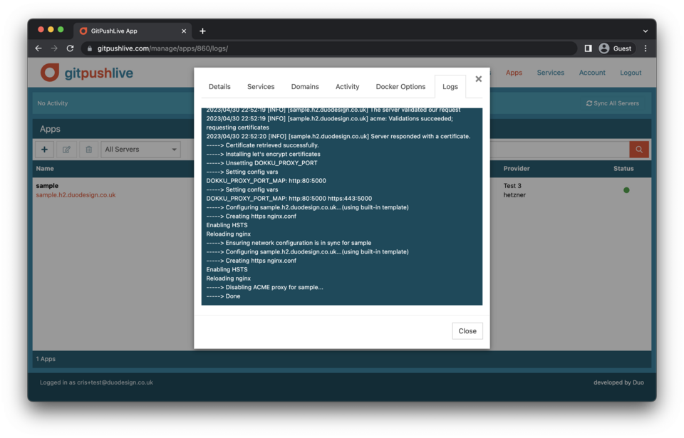This screenshot has width=684, height=438.
Task: Click the 'No Activity' status text
Action: (x=52, y=103)
